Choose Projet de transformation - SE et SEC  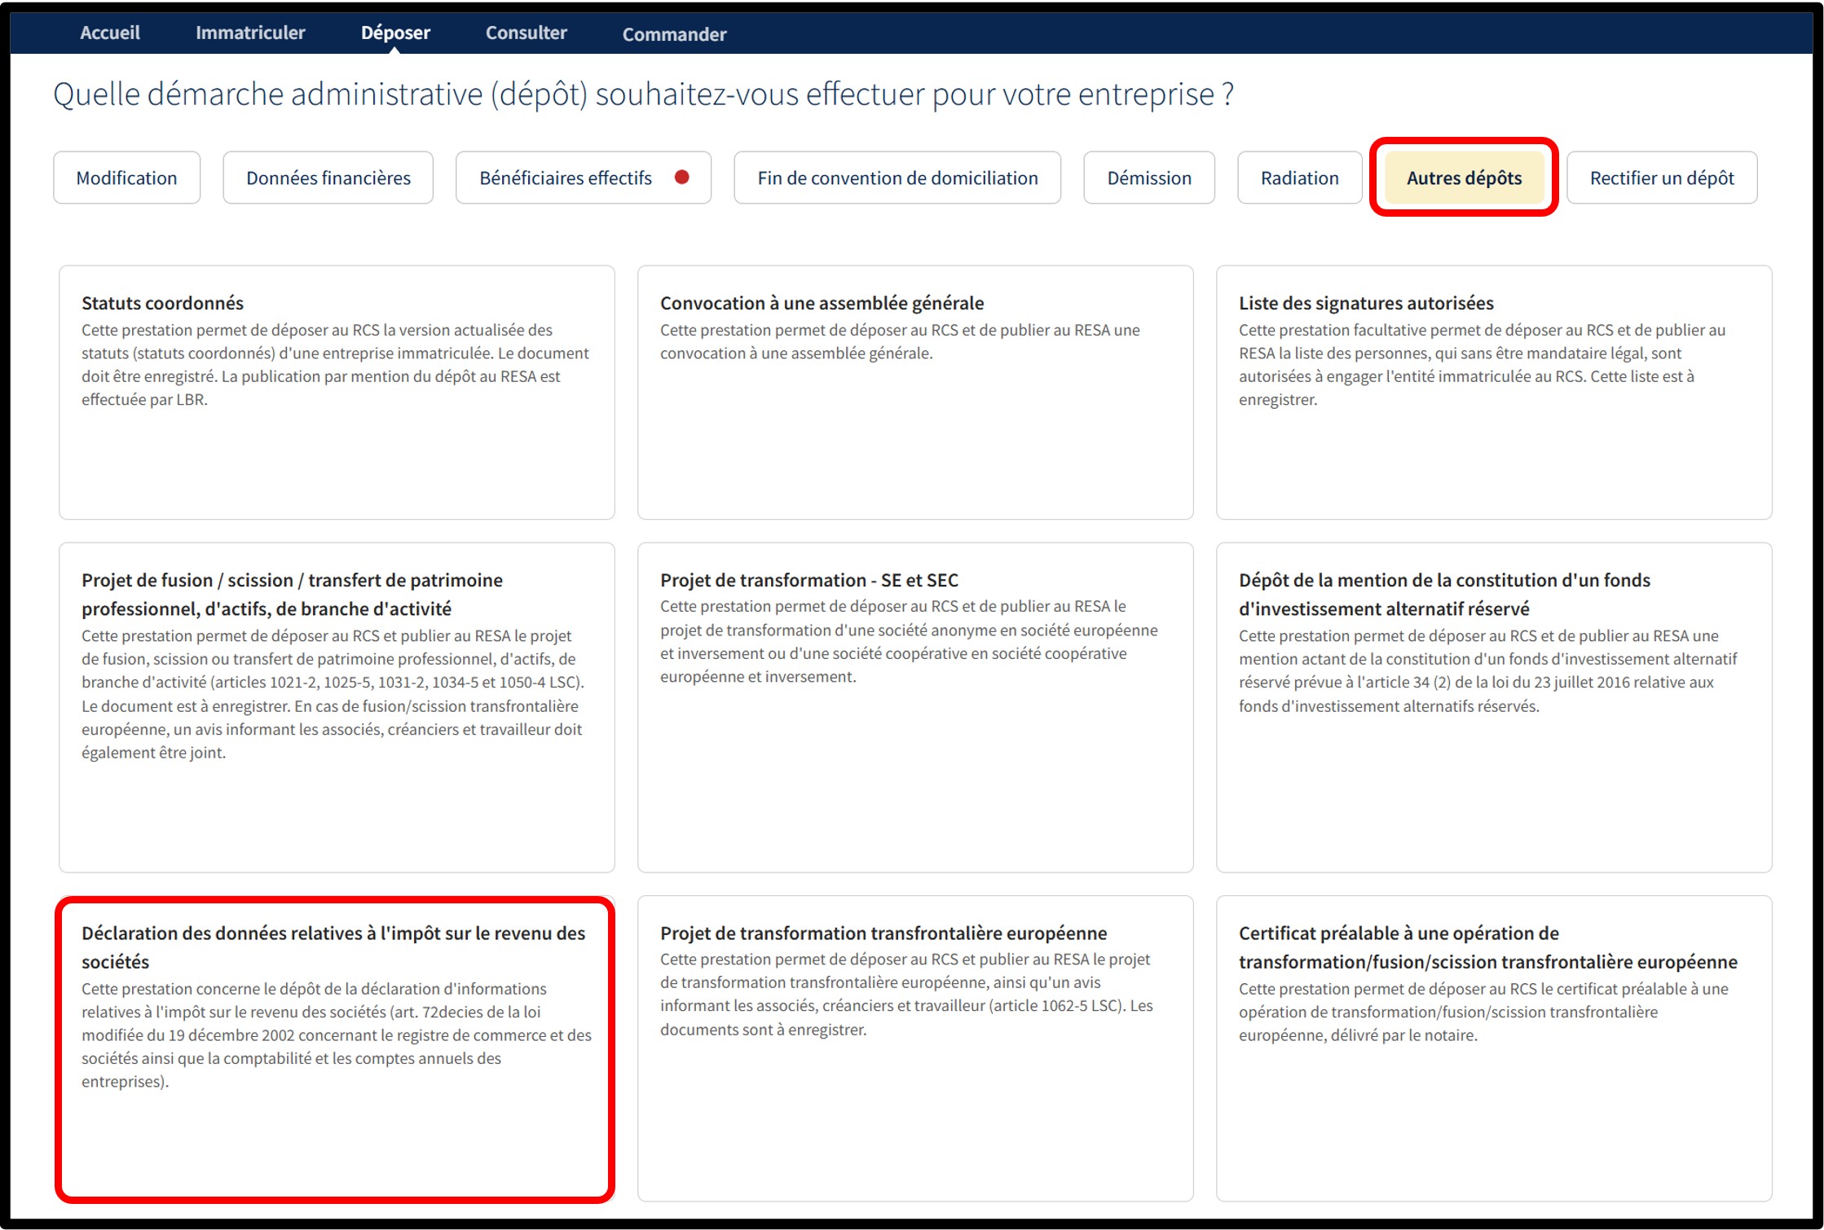pyautogui.click(x=914, y=706)
